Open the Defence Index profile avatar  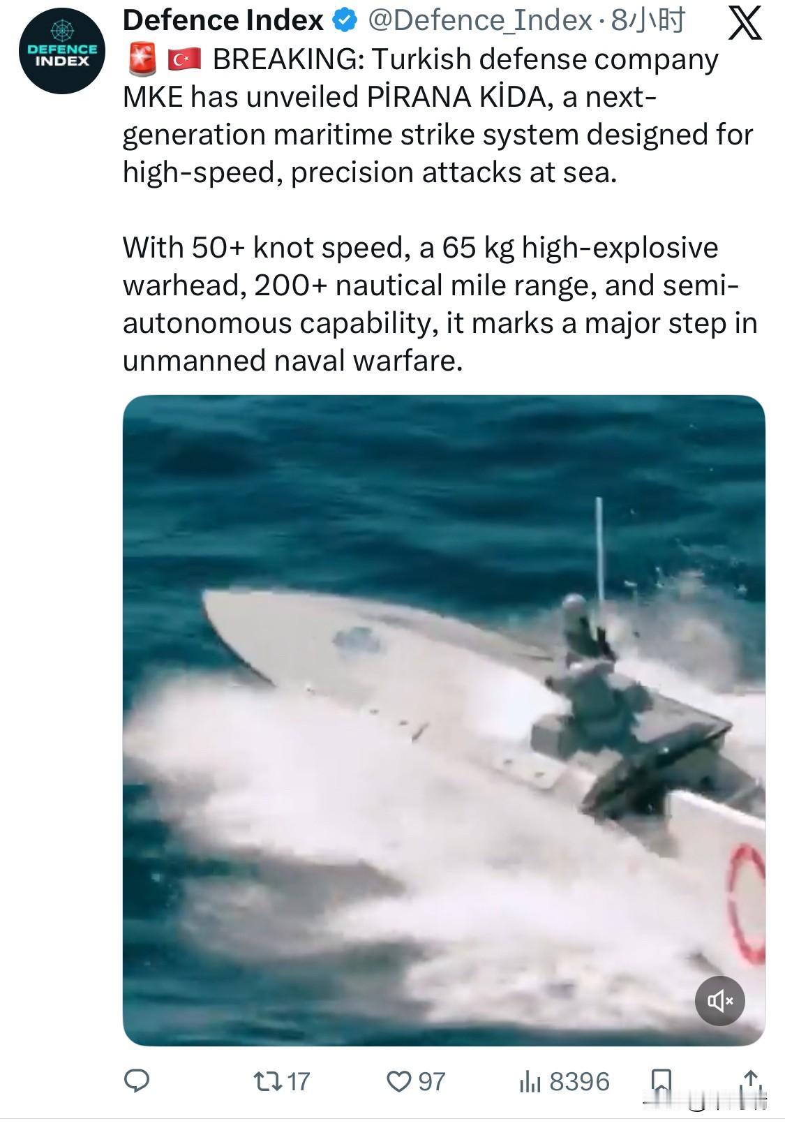tap(62, 52)
